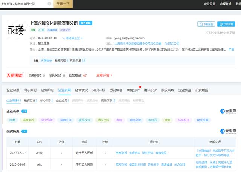
Task: Click the refresh clock icon beside update time
Action: point(208,33)
